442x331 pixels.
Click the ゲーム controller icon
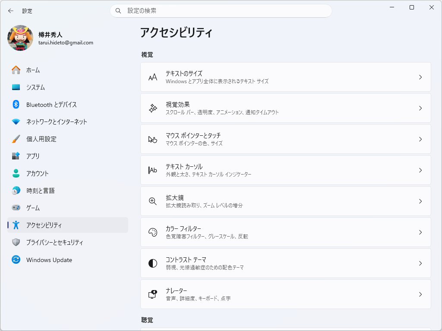(x=16, y=208)
